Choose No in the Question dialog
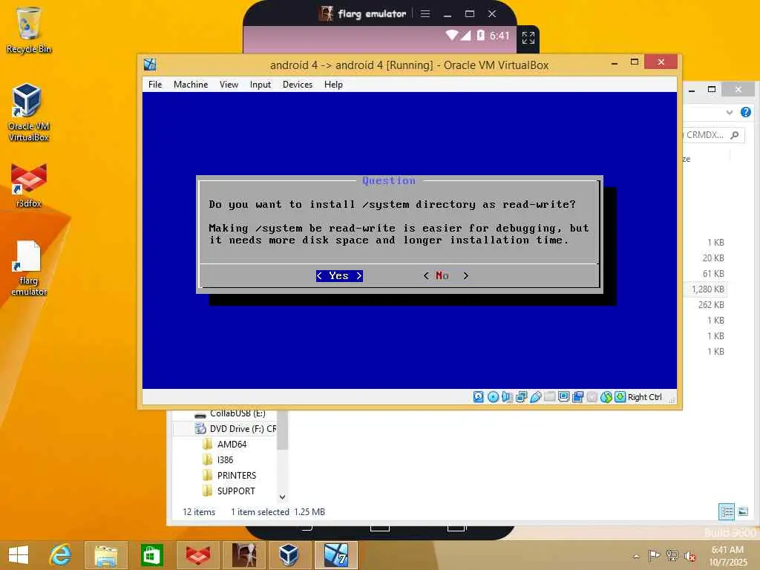This screenshot has height=570, width=760. click(x=446, y=276)
